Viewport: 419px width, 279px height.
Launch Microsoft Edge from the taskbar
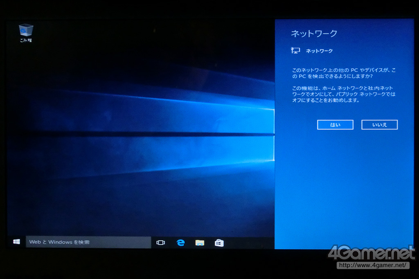pyautogui.click(x=180, y=243)
